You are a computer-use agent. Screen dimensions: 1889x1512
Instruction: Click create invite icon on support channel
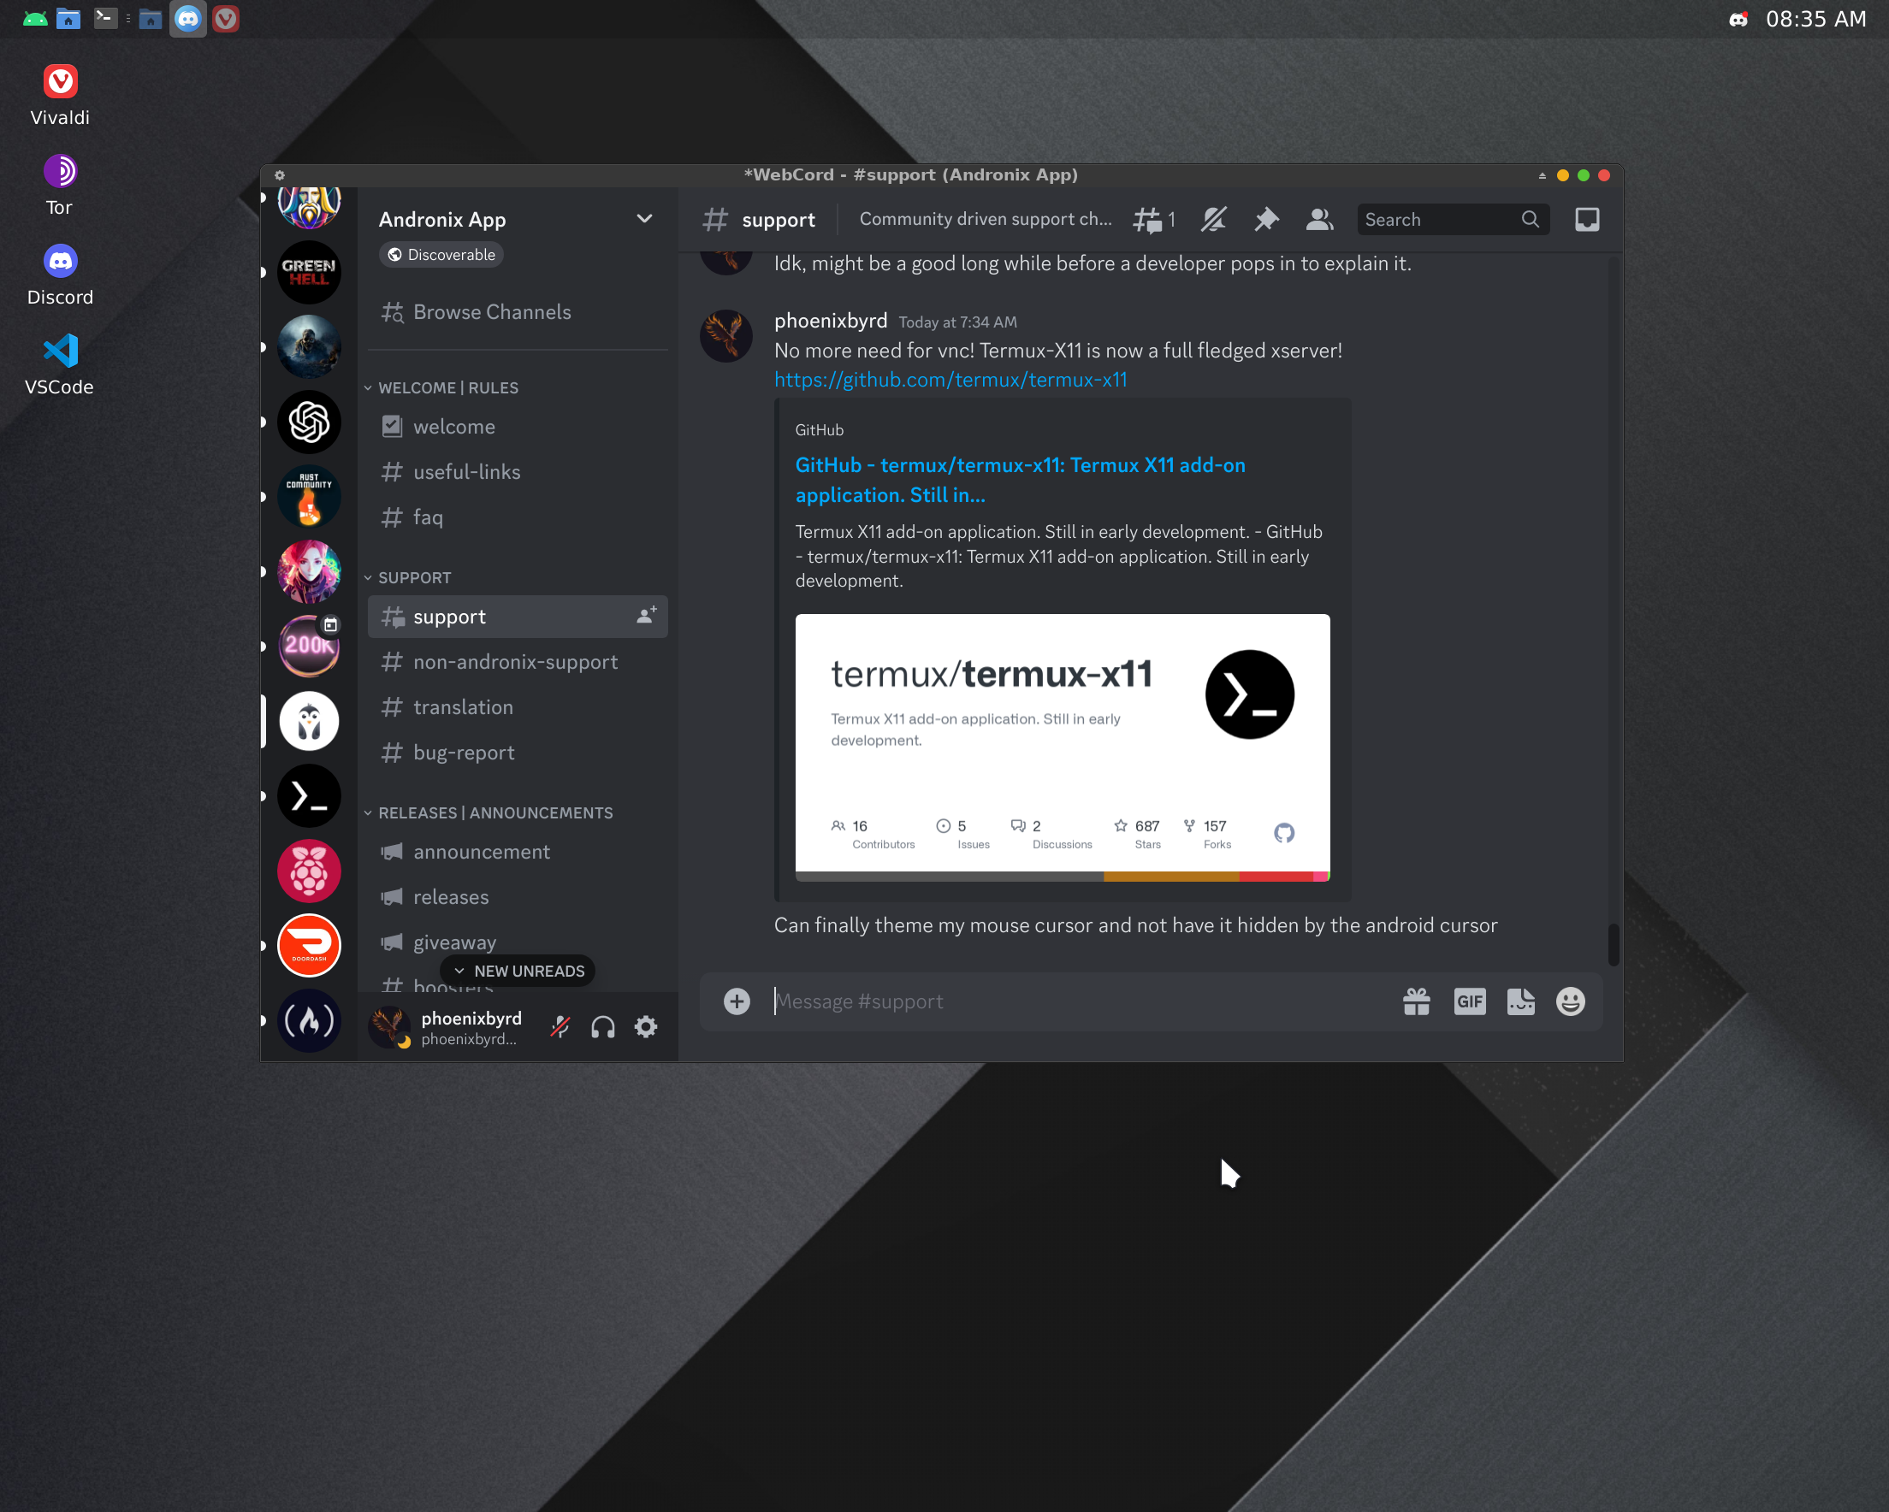pyautogui.click(x=646, y=616)
